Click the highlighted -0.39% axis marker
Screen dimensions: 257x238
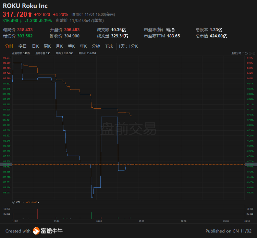tap(251, 164)
